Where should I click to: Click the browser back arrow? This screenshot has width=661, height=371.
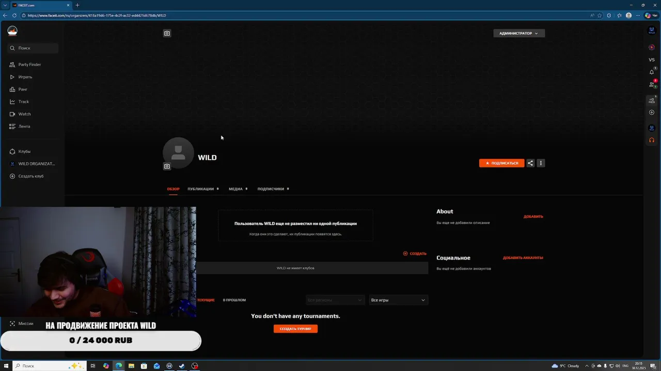coord(5,15)
